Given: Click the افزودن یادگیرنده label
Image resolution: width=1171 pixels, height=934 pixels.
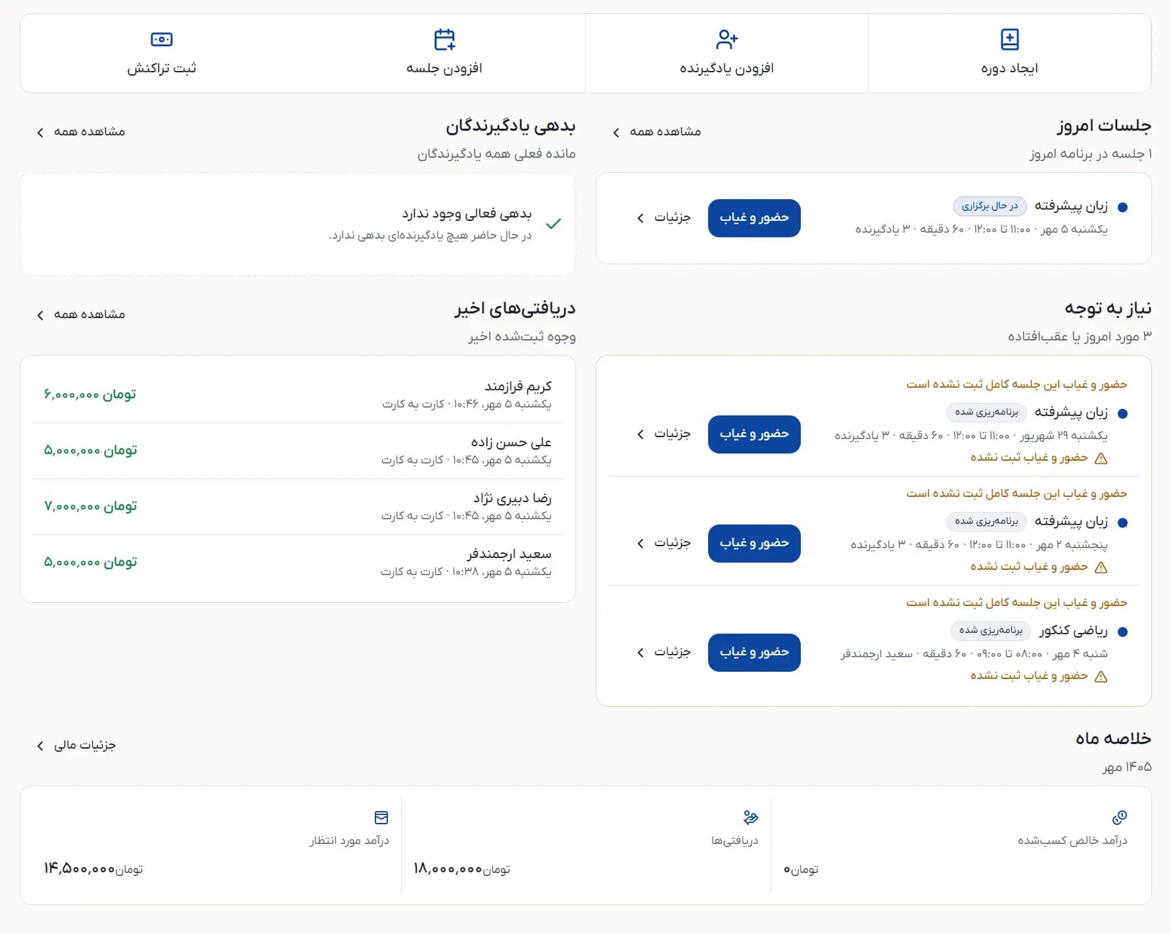Looking at the screenshot, I should (x=727, y=68).
